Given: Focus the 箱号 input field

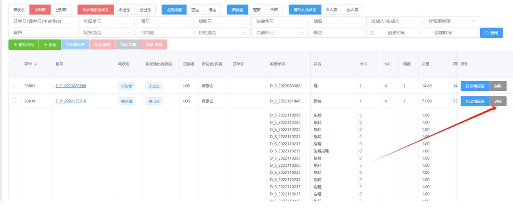Looking at the screenshot, I should pyautogui.click(x=164, y=21).
